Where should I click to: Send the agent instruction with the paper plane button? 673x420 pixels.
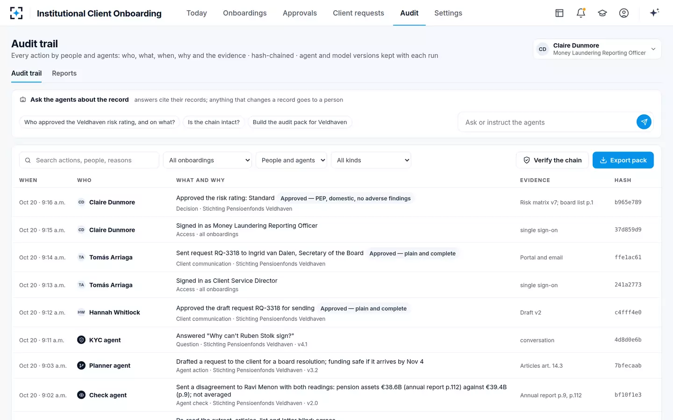coord(644,122)
